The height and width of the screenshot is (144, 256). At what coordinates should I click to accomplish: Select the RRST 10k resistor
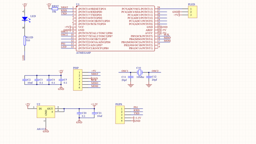tap(55, 9)
